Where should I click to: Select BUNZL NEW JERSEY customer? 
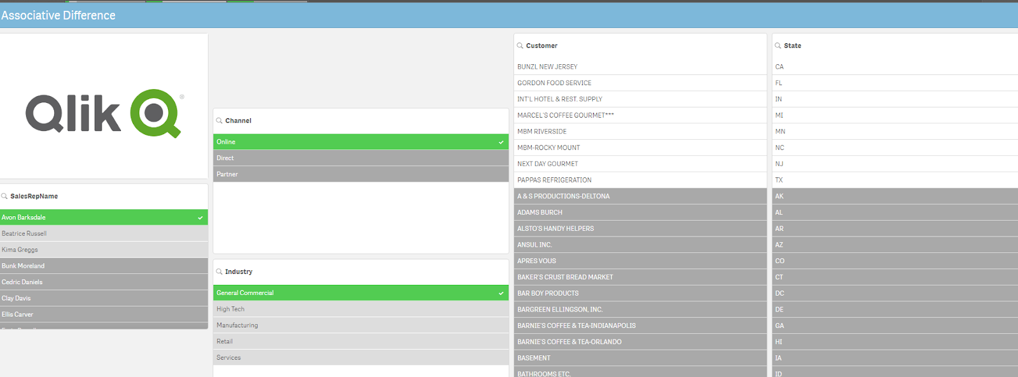640,67
